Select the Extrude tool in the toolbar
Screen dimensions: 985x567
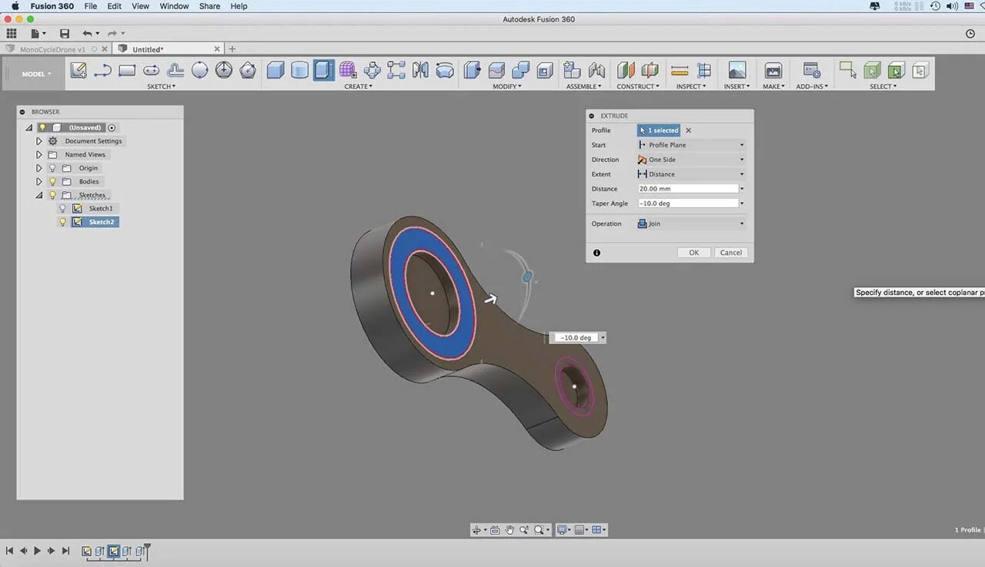pyautogui.click(x=323, y=70)
